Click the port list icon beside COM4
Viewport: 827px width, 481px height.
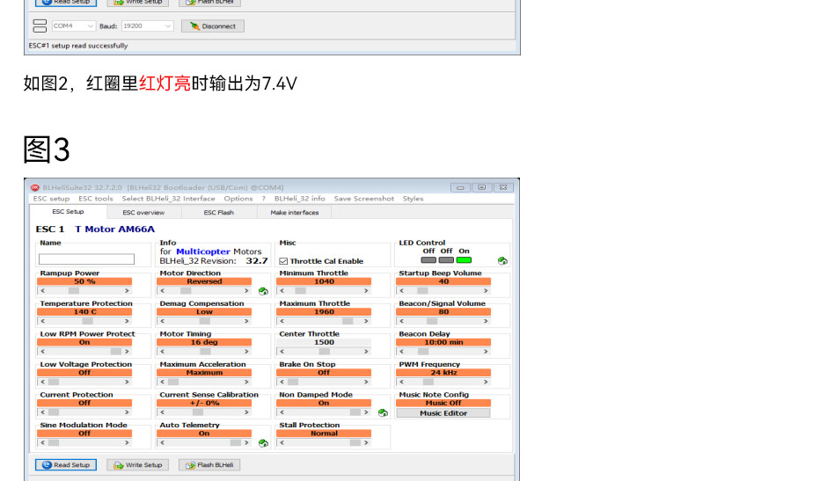(x=40, y=26)
